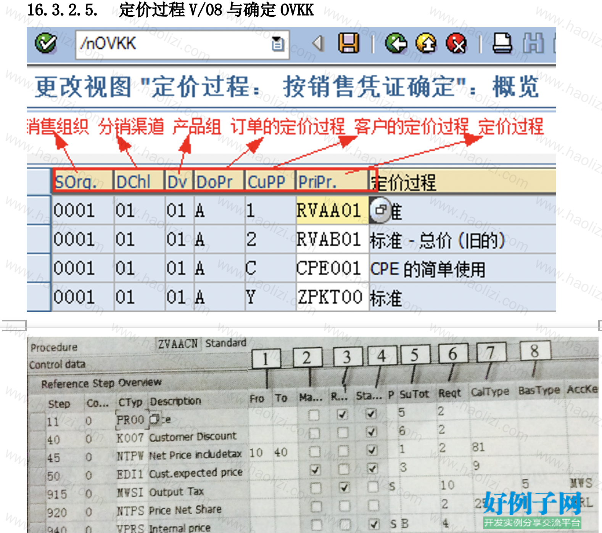The height and width of the screenshot is (533, 602).
Task: Click the Find binoculars icon
Action: [x=533, y=43]
